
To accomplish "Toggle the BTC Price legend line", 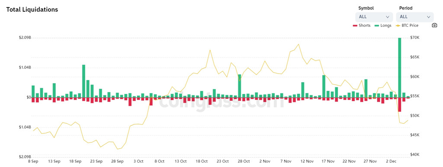I will [407, 26].
